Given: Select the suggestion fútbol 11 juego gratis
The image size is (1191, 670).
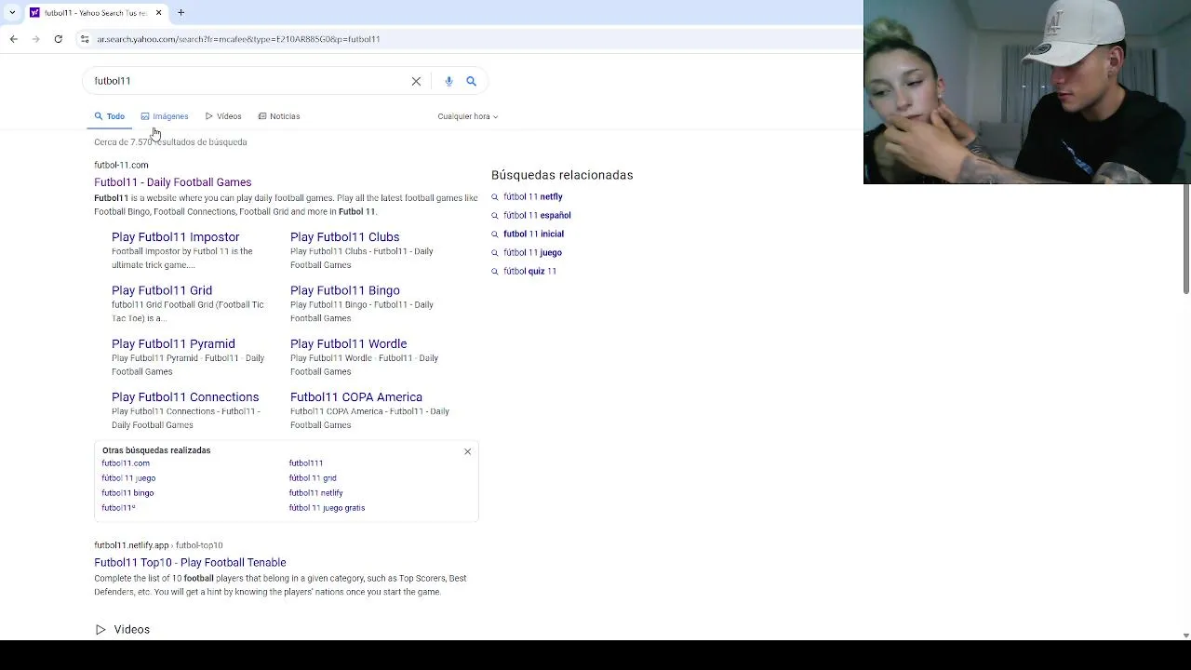Looking at the screenshot, I should [327, 508].
